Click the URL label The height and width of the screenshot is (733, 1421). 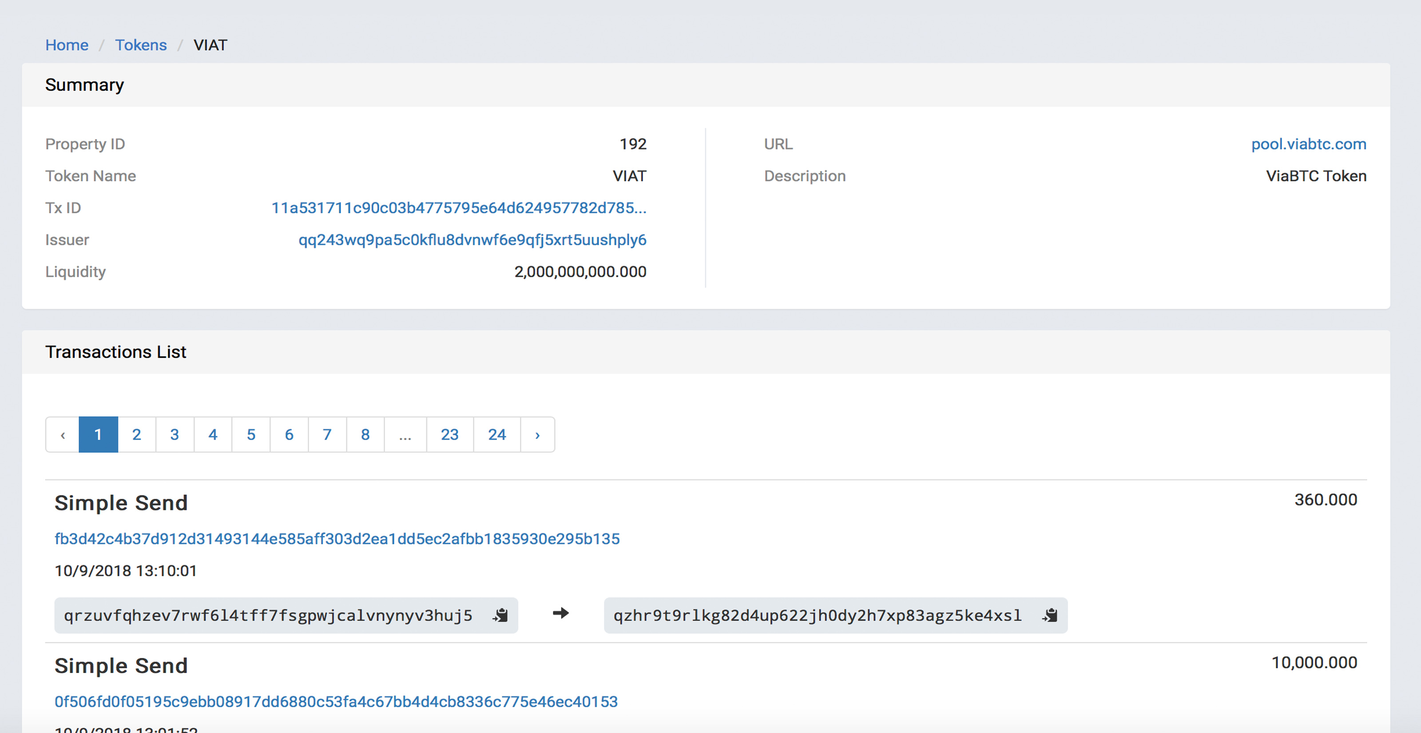click(778, 144)
